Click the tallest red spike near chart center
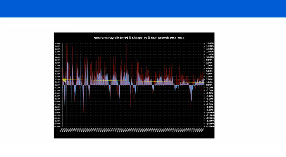286x157 pixels. pos(126,55)
